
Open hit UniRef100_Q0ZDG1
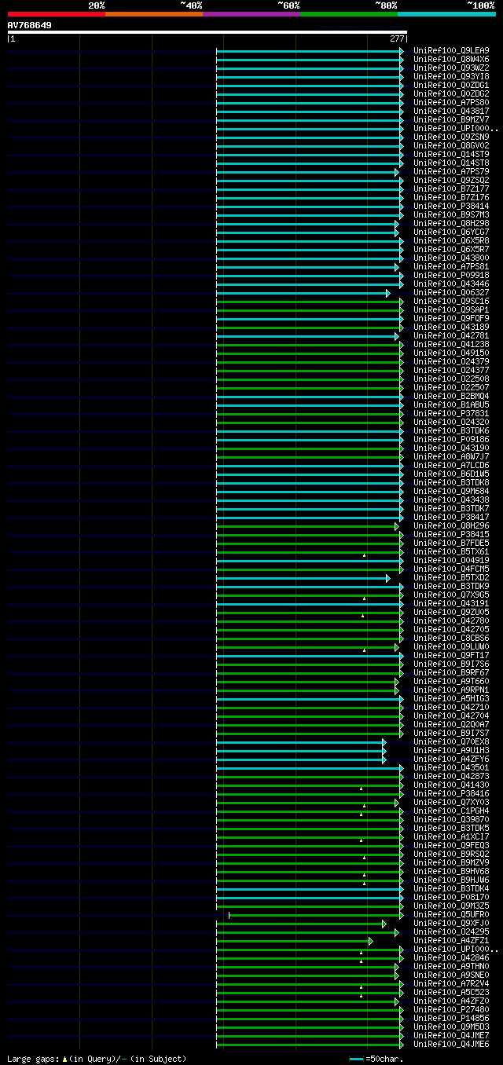[x=451, y=86]
